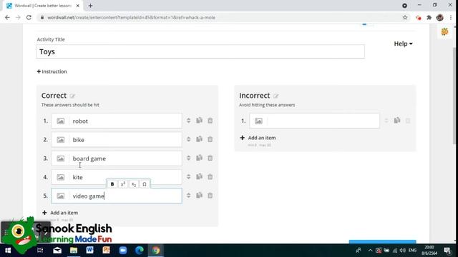The width and height of the screenshot is (458, 257).
Task: Open Chrome's three-dot menu
Action: coord(451,17)
